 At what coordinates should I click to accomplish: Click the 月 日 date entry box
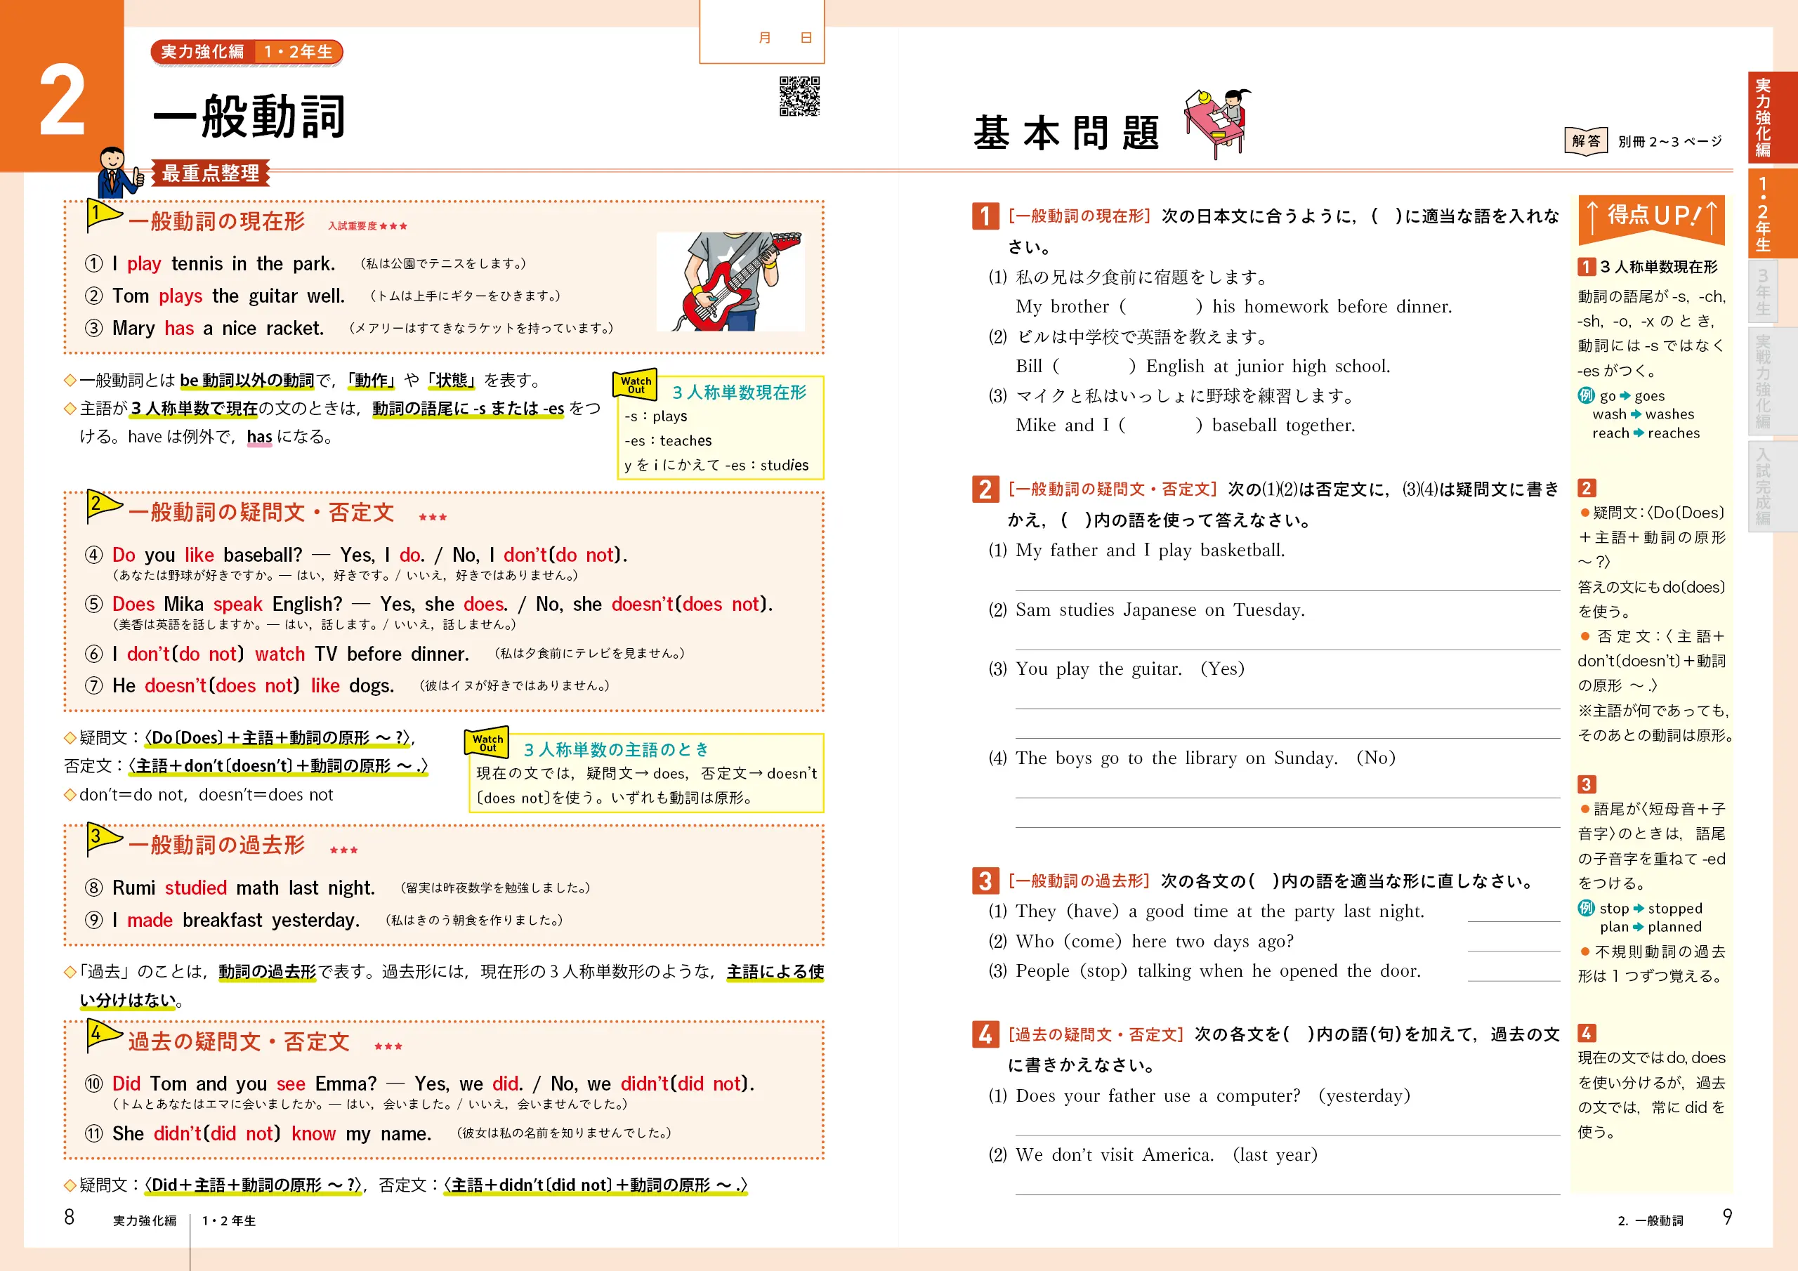[x=761, y=33]
